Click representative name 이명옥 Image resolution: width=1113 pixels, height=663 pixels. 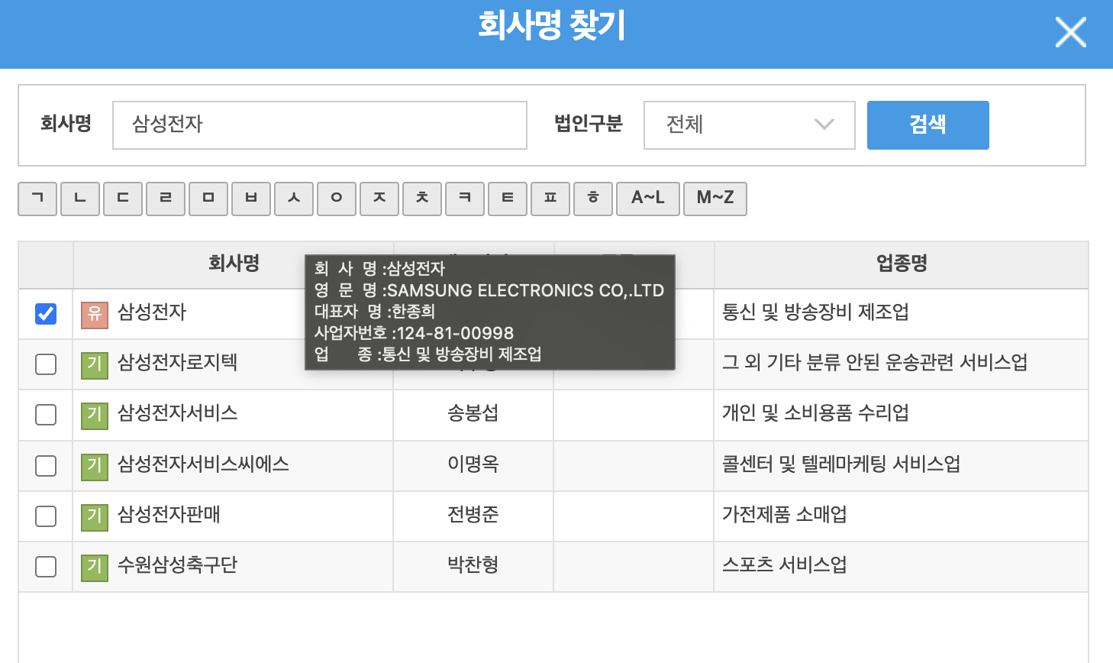(473, 464)
